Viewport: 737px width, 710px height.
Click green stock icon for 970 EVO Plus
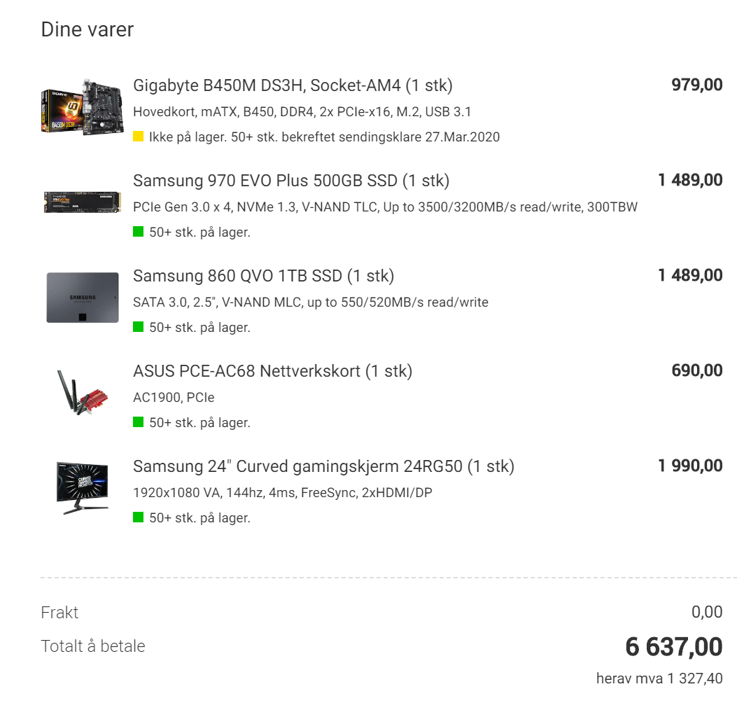point(138,232)
